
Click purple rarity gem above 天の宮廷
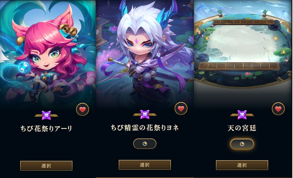pos(242,115)
